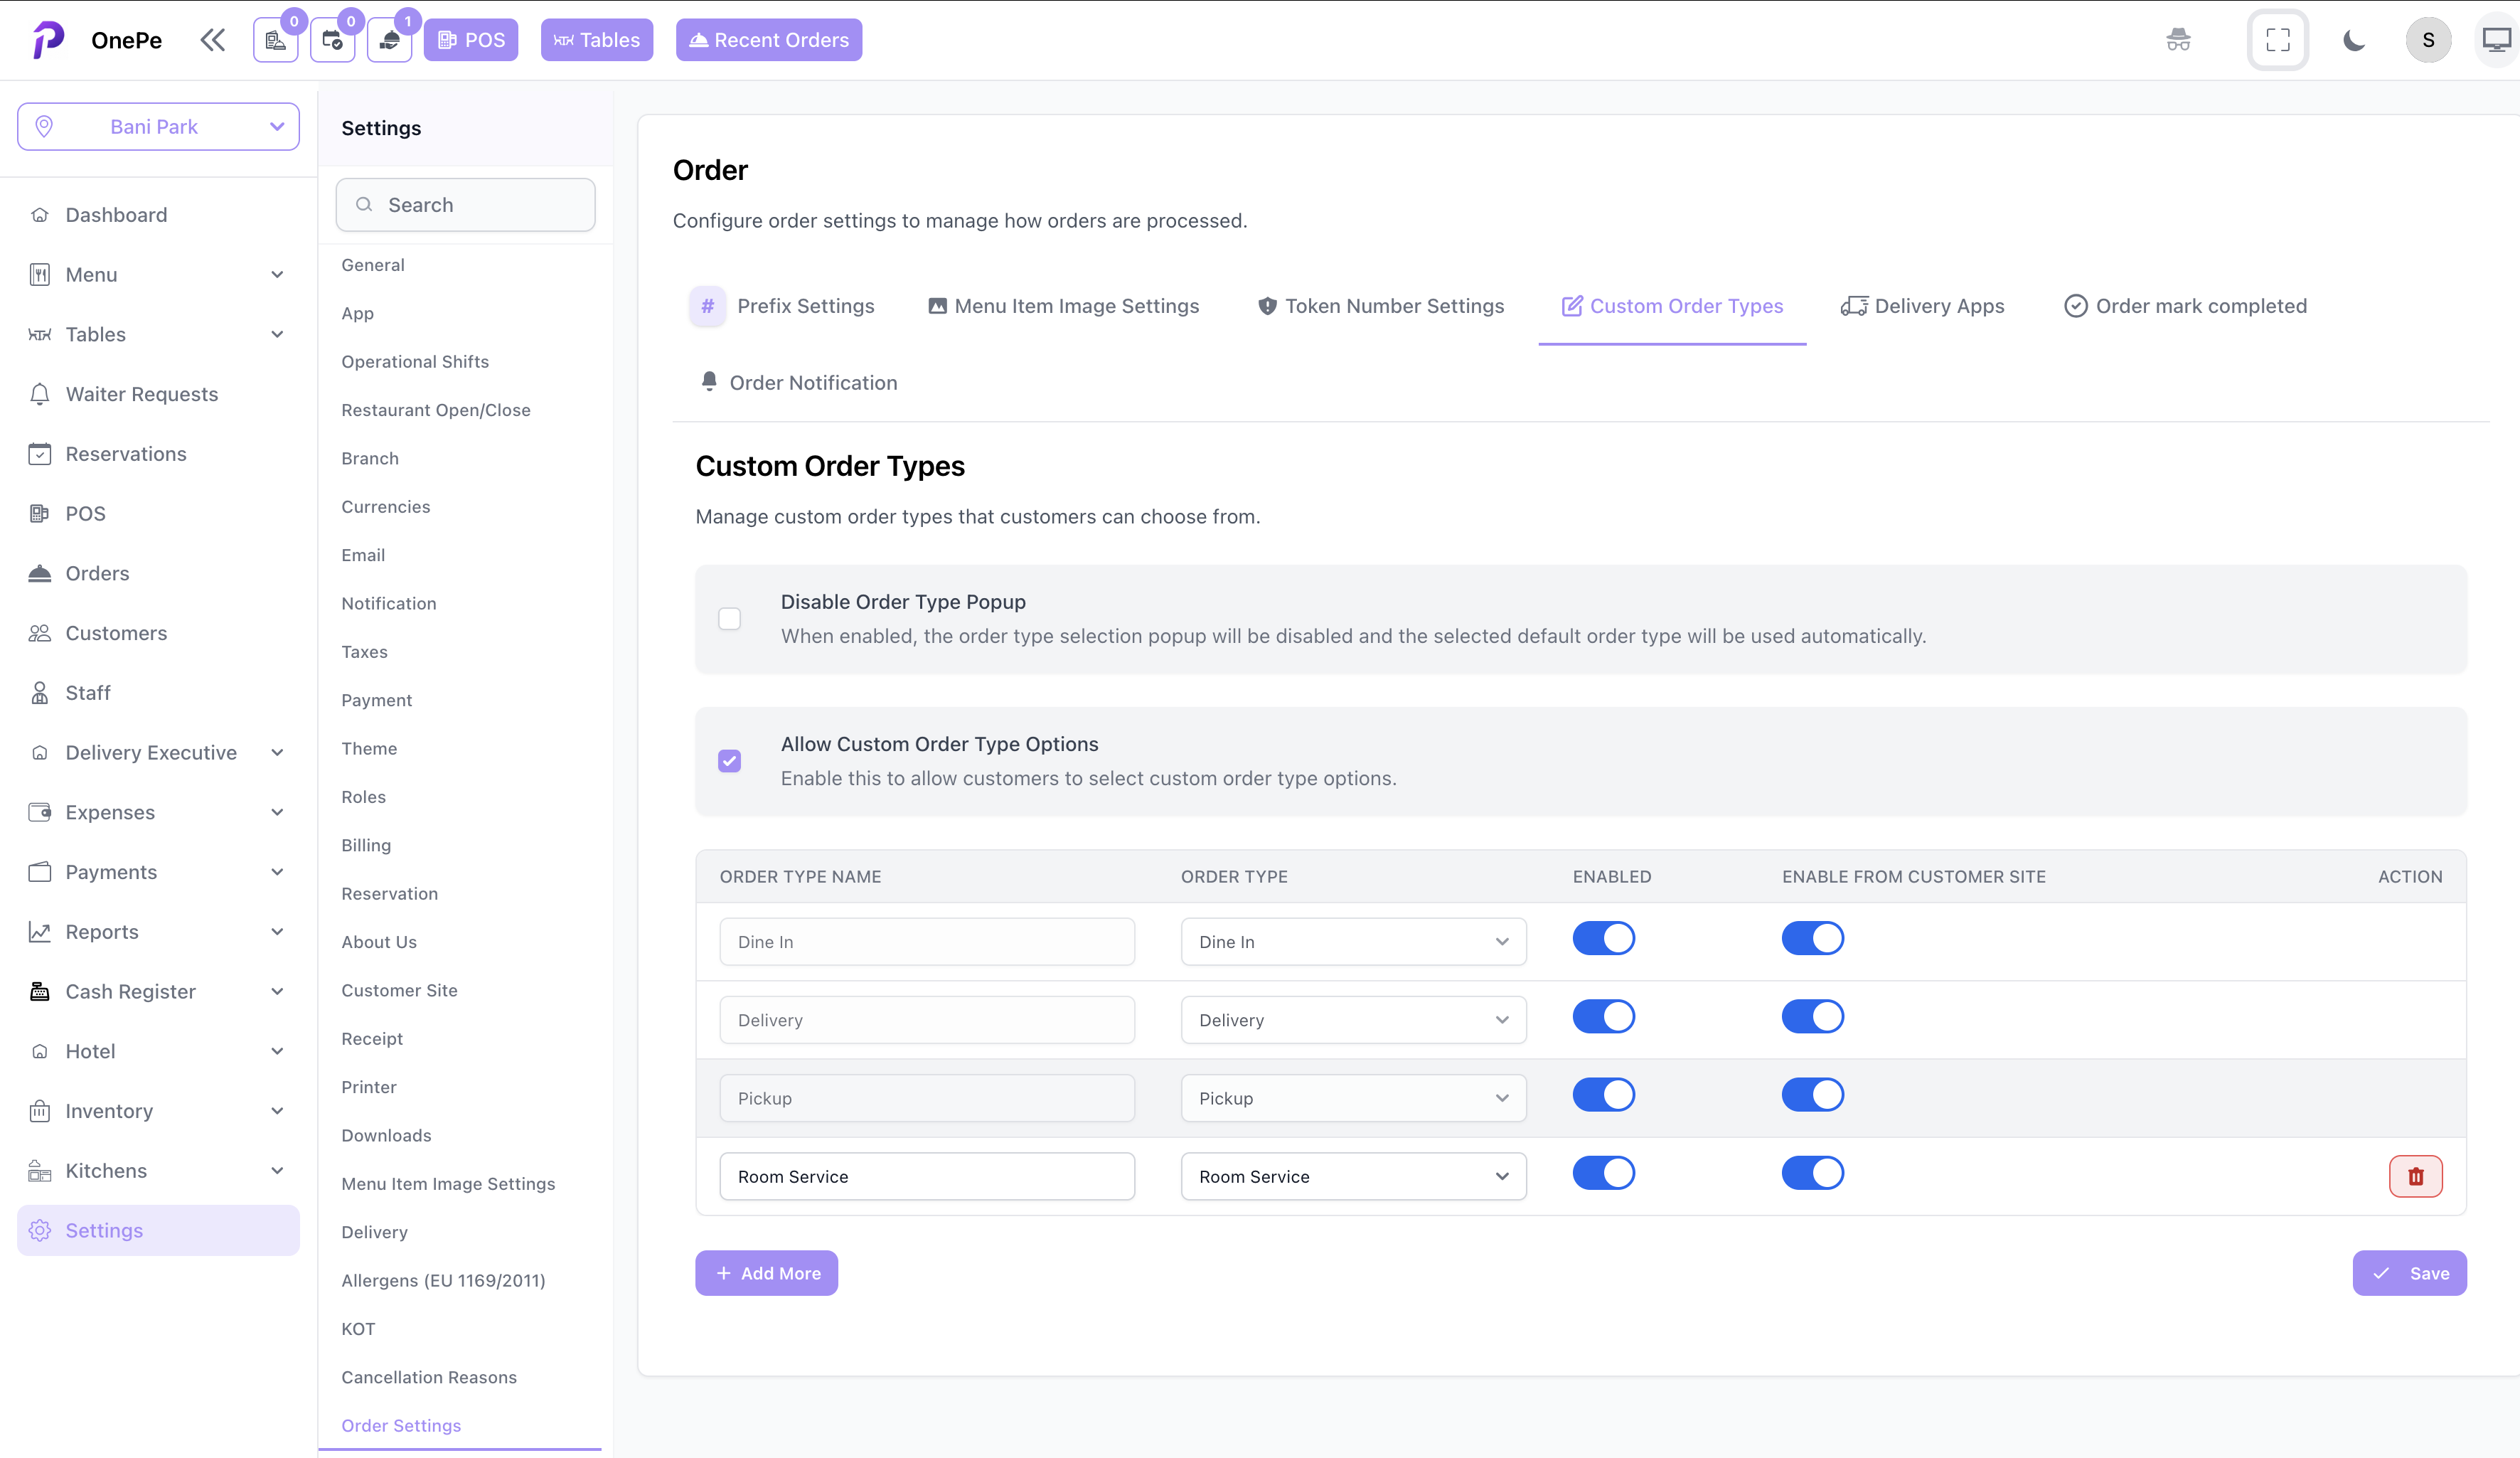This screenshot has height=1458, width=2520.
Task: Open the Tables button in top bar
Action: (x=597, y=40)
